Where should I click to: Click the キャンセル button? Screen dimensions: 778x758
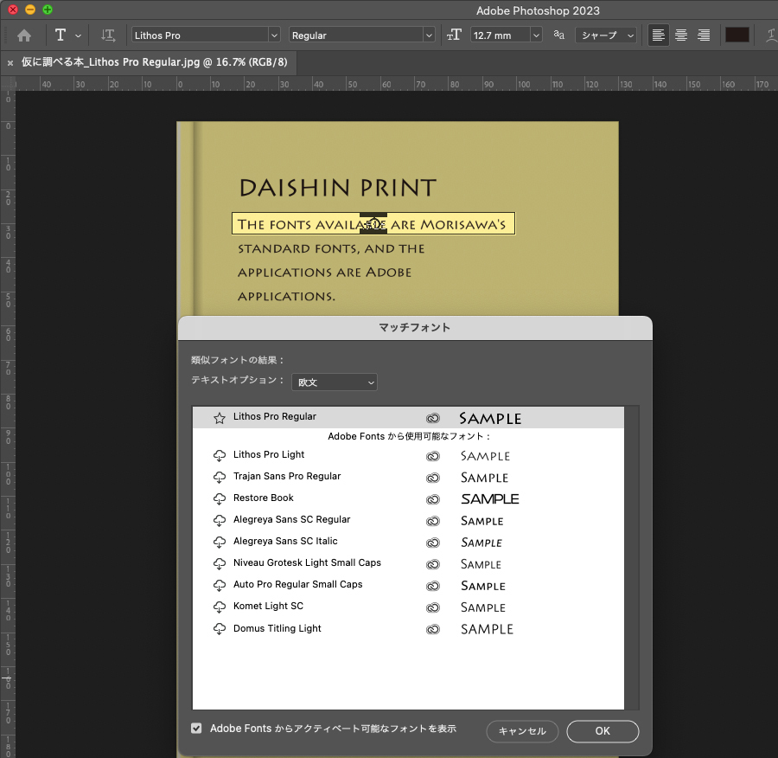522,730
